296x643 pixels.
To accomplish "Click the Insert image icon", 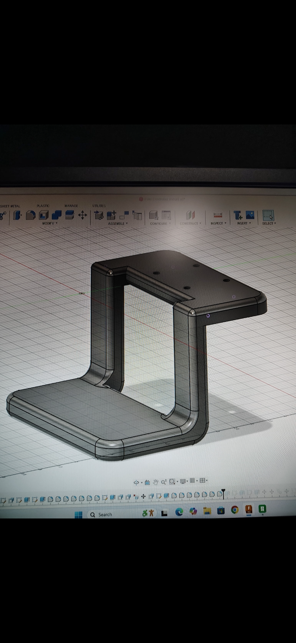I will [x=250, y=215].
